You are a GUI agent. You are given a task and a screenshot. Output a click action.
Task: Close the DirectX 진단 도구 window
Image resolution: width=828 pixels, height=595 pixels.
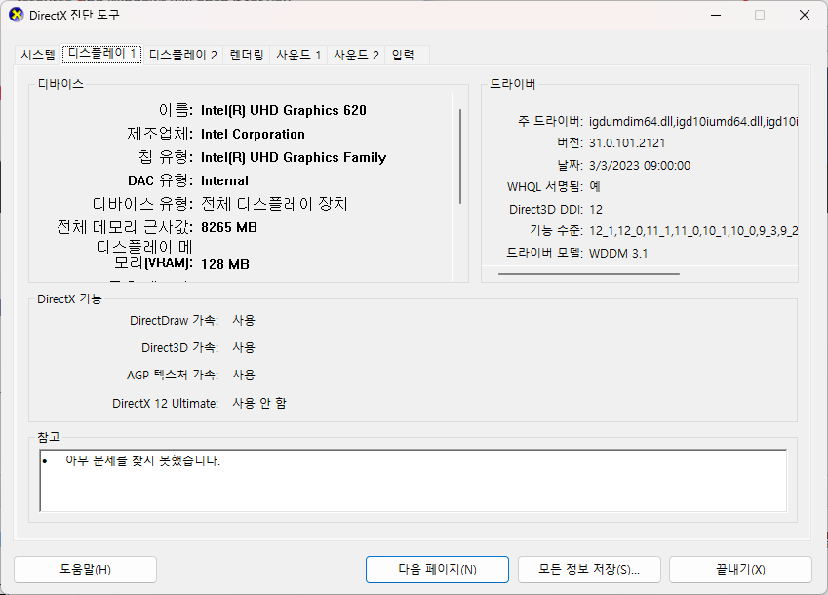(805, 15)
